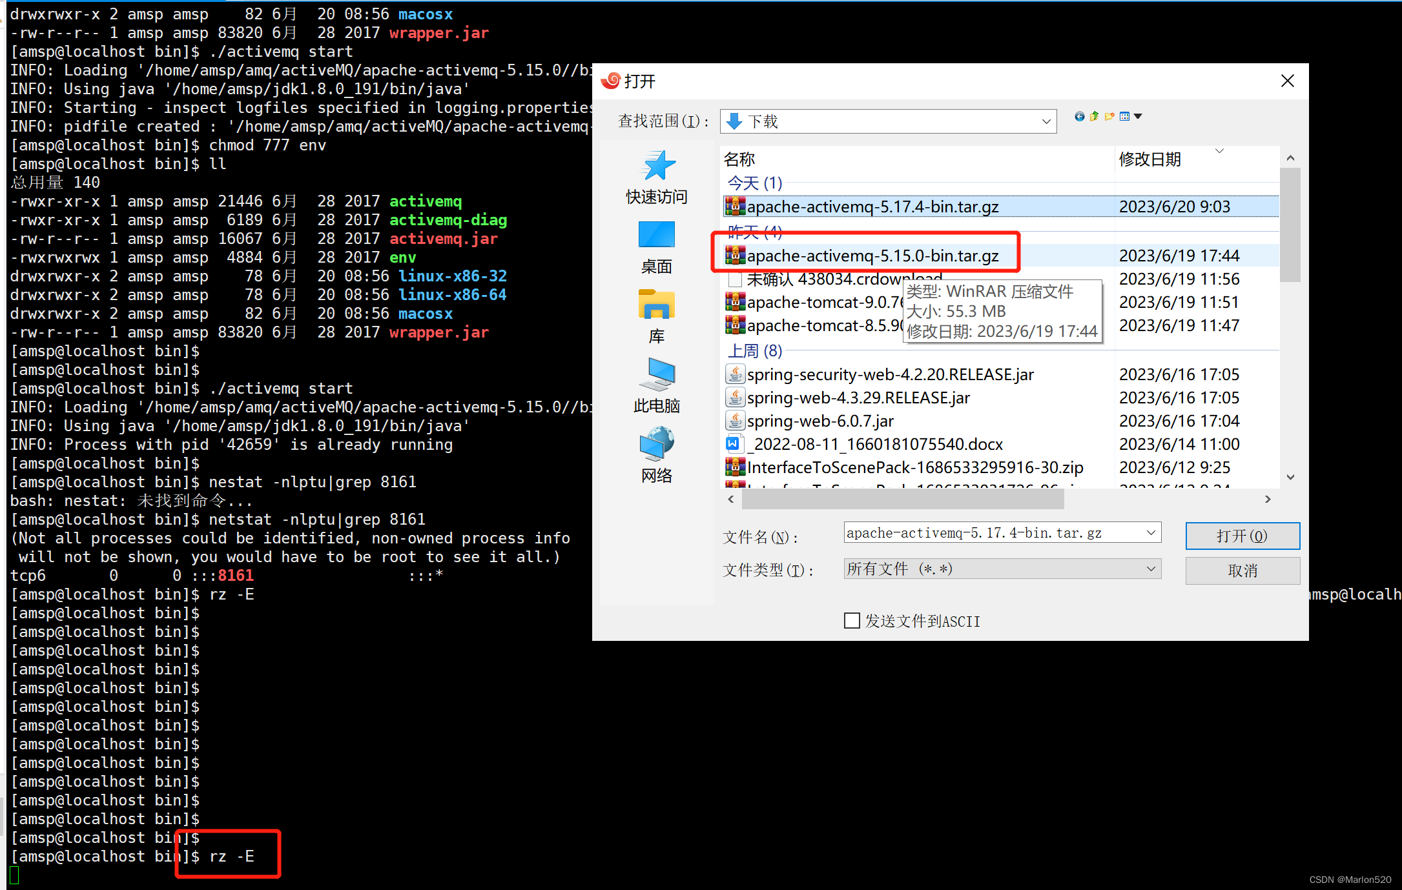This screenshot has height=890, width=1402.
Task: Expand the view options dropdown arrow
Action: pyautogui.click(x=1138, y=117)
